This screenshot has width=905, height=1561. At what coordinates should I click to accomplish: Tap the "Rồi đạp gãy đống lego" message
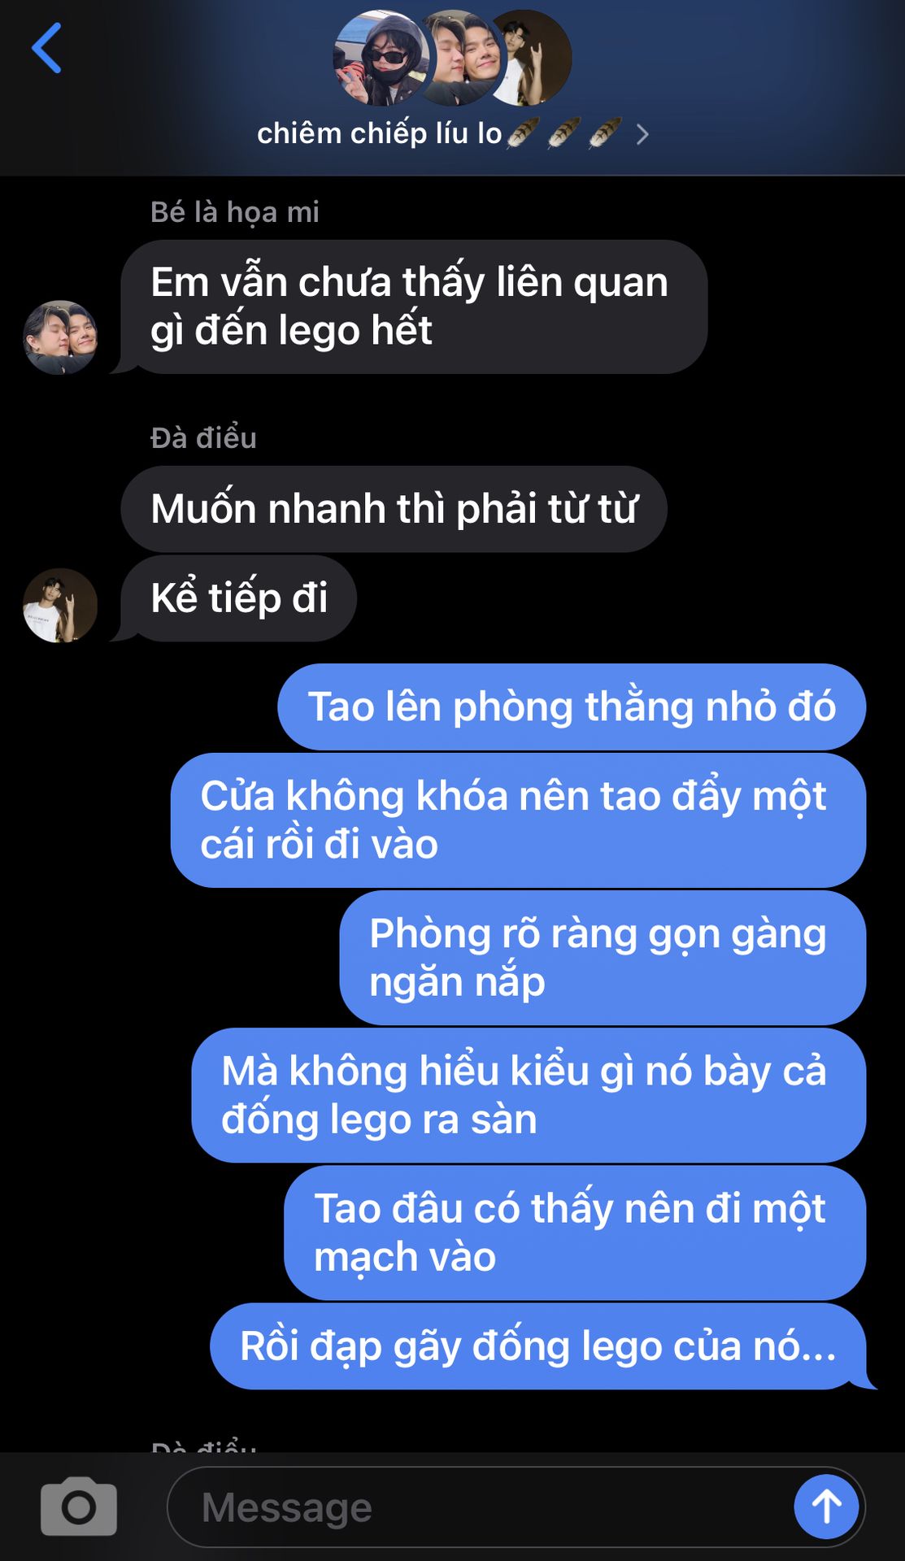coord(538,1346)
